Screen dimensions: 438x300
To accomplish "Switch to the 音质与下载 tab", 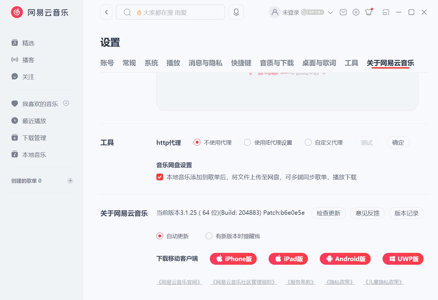I will coord(277,63).
